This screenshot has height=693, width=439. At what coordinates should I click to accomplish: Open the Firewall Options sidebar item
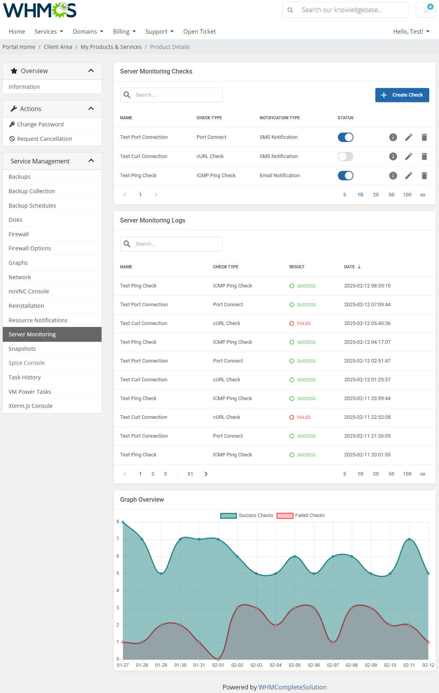30,248
